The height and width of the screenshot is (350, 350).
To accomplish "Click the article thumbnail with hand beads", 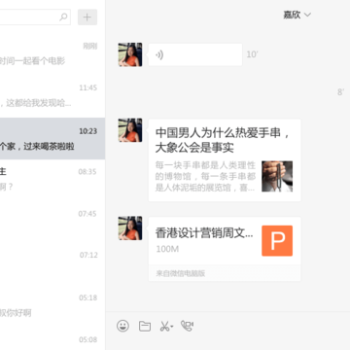I will (277, 176).
